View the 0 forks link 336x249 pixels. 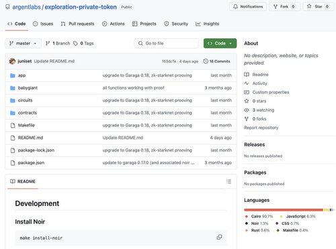tap(255, 118)
